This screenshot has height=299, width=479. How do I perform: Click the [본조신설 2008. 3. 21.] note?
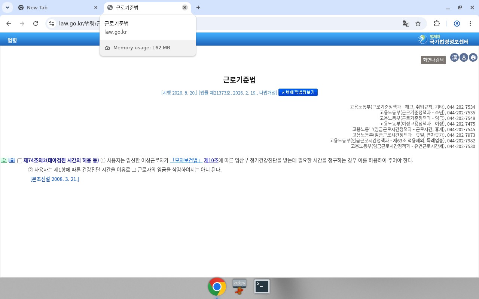pos(55,179)
